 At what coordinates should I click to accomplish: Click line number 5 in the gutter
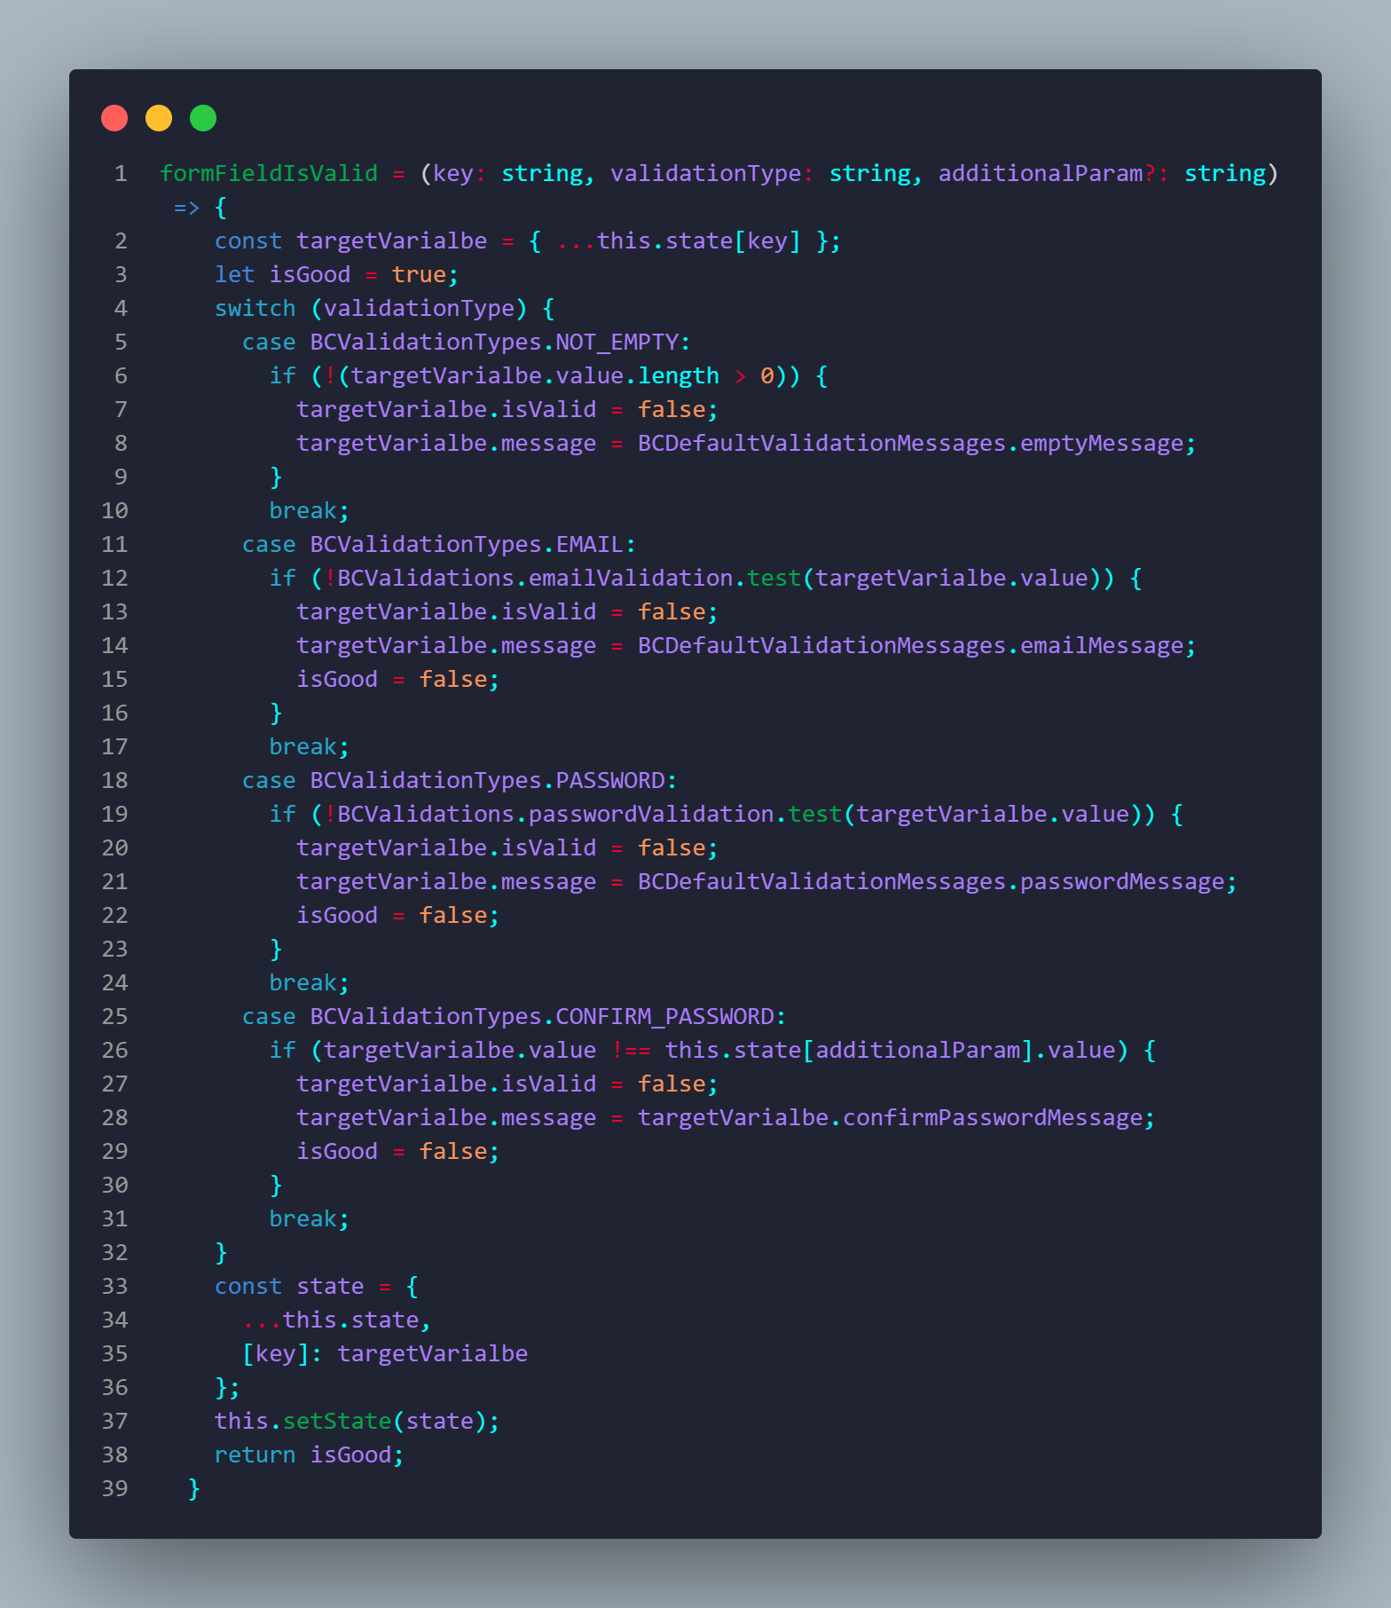pyautogui.click(x=121, y=342)
